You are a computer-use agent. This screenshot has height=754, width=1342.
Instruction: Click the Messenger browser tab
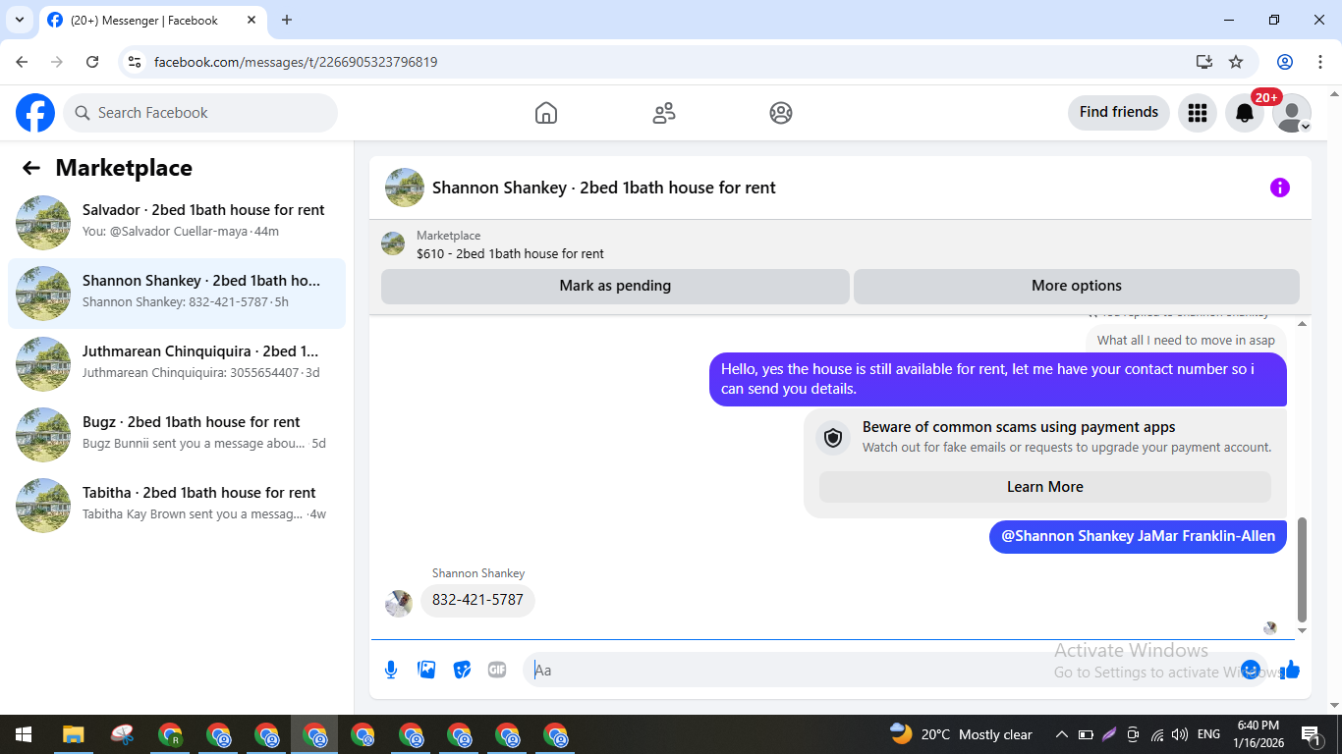tap(152, 20)
